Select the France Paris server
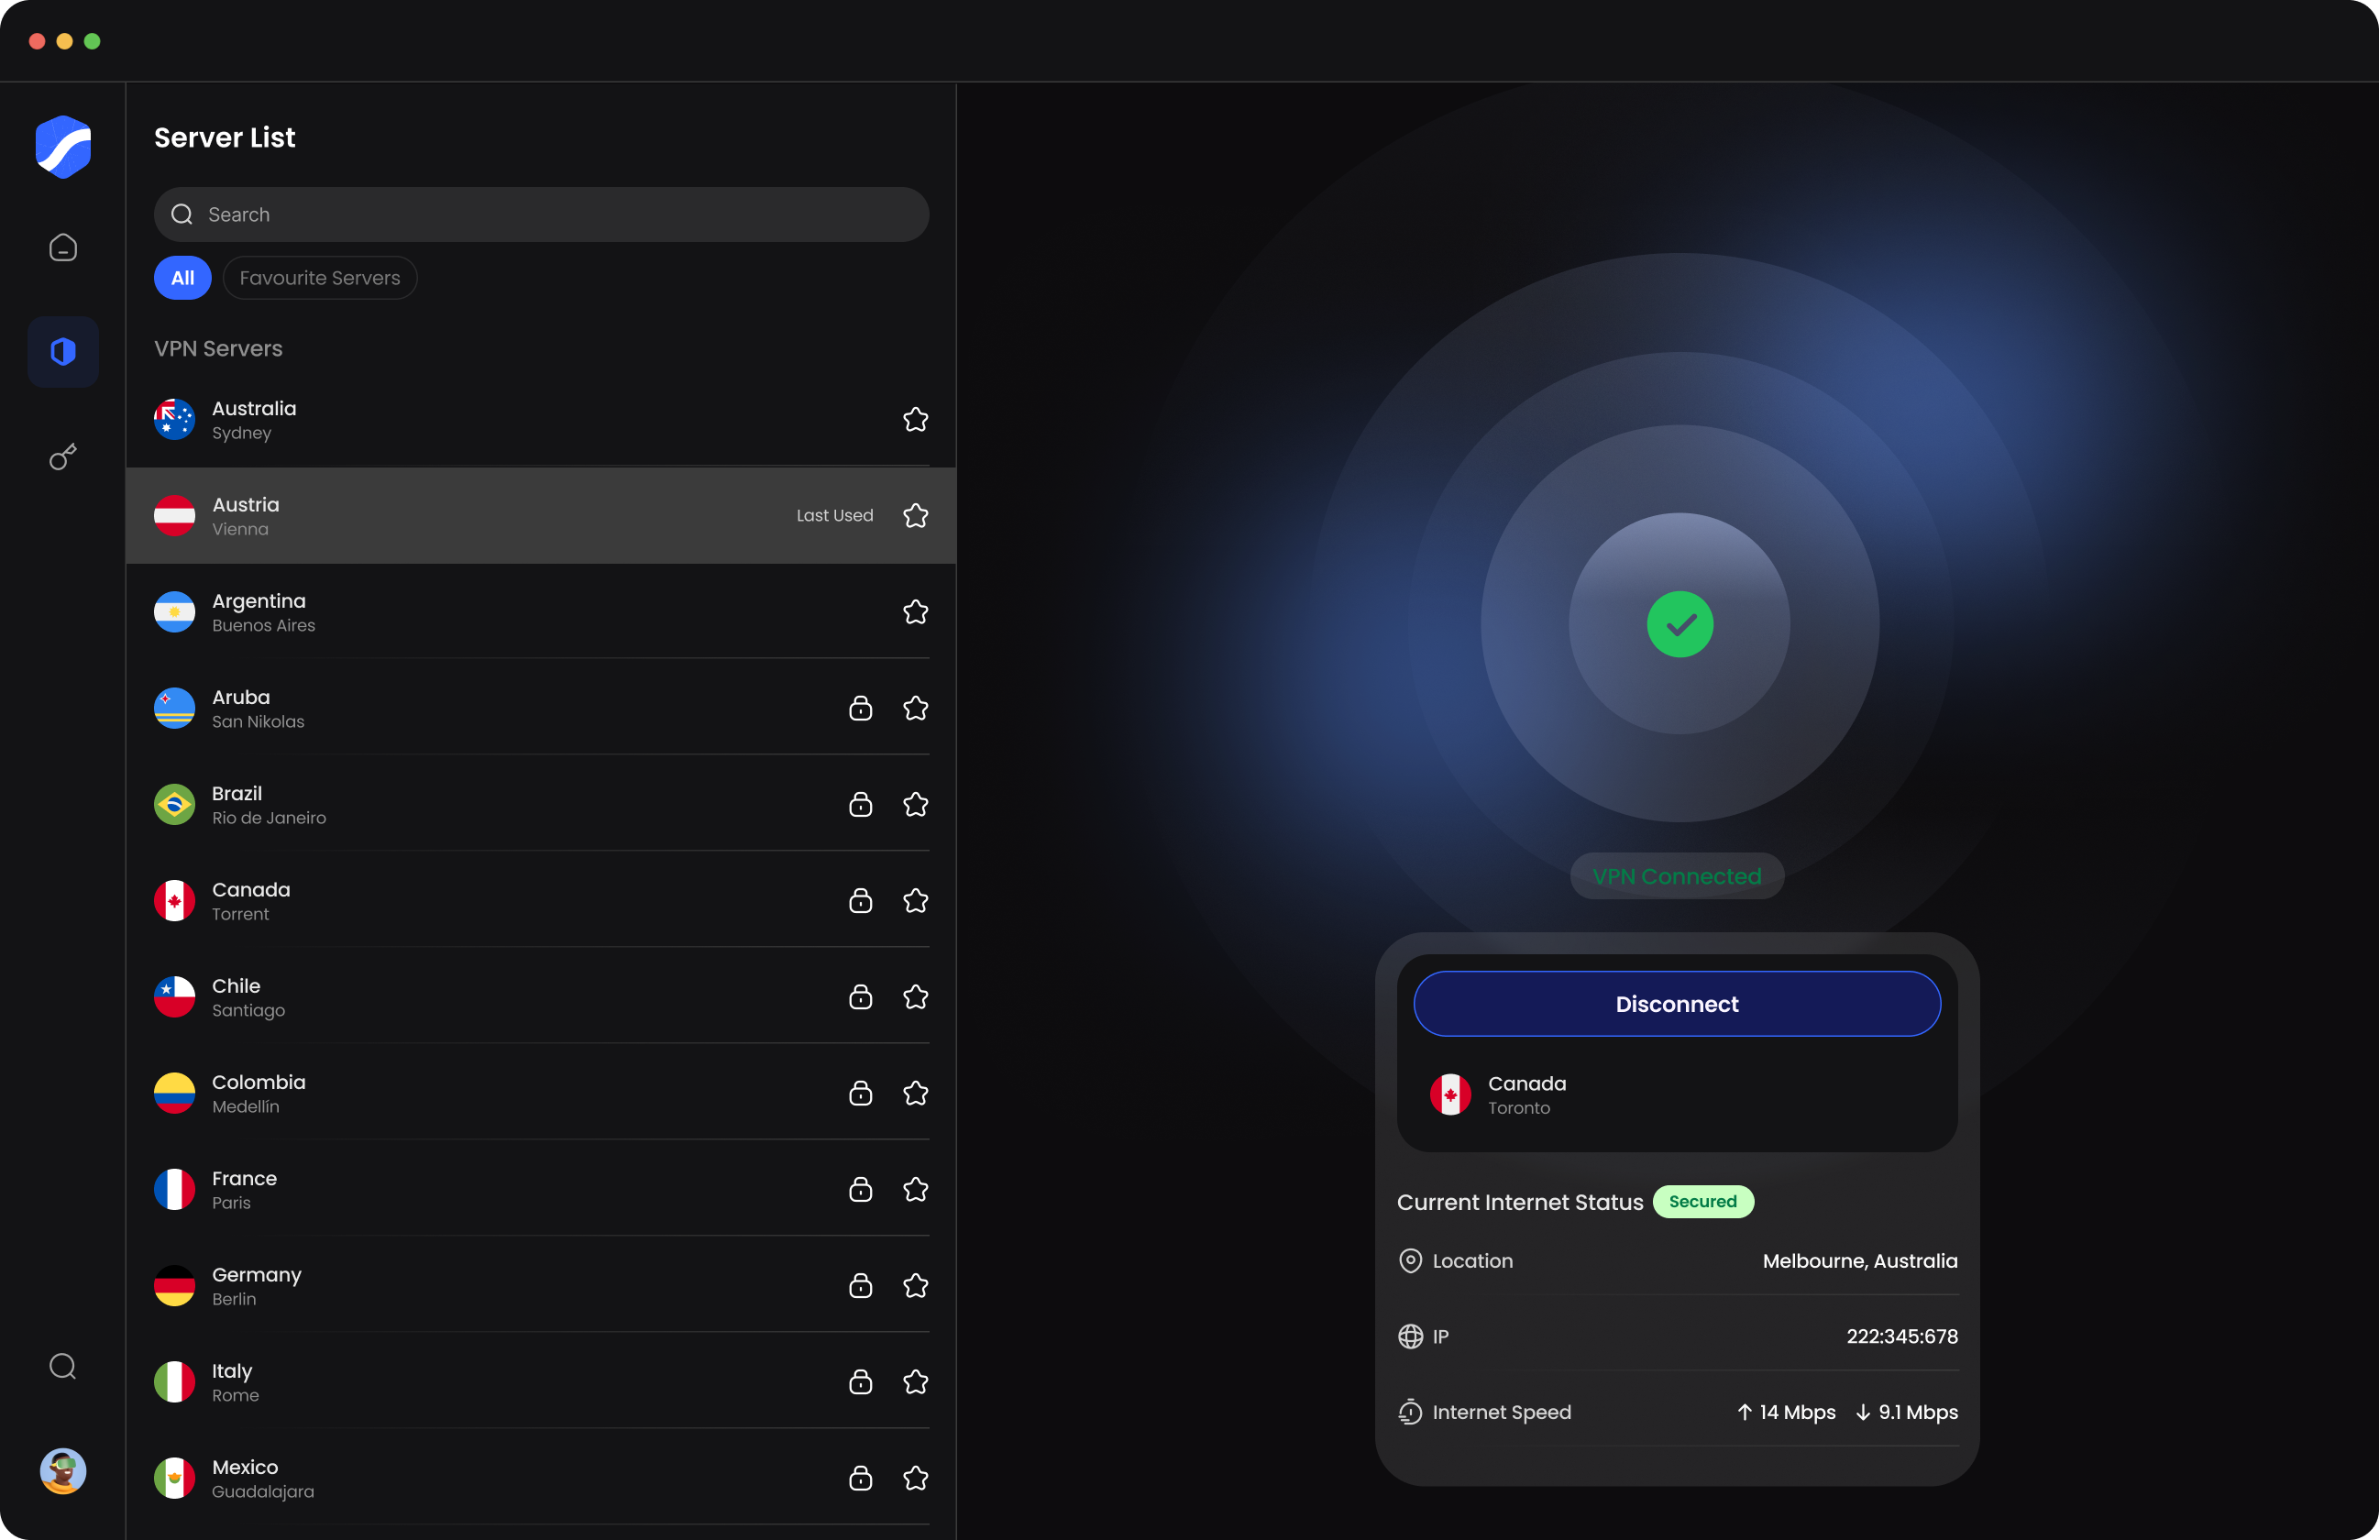Image resolution: width=2379 pixels, height=1540 pixels. click(x=541, y=1189)
